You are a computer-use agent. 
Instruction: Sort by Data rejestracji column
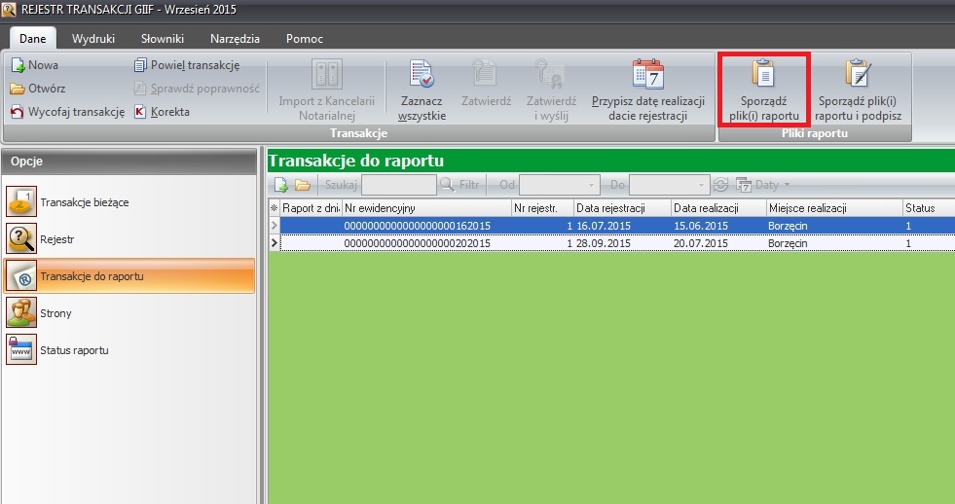pyautogui.click(x=622, y=208)
